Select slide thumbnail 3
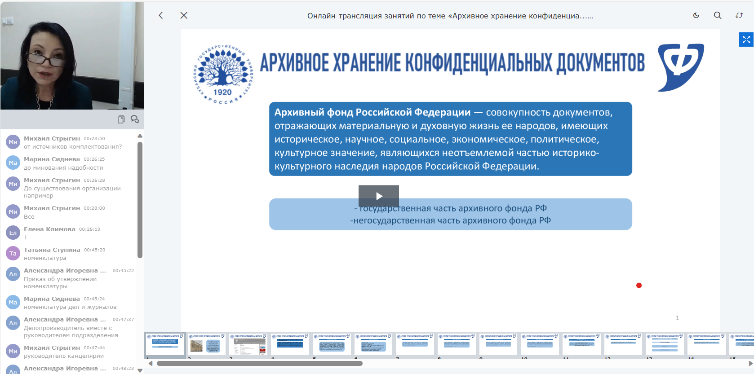 [248, 344]
